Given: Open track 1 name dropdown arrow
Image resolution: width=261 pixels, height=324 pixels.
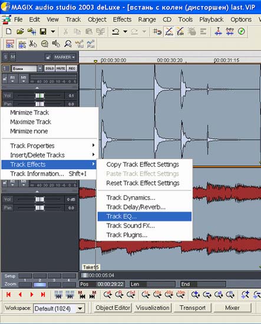Looking at the screenshot, I should point(40,68).
